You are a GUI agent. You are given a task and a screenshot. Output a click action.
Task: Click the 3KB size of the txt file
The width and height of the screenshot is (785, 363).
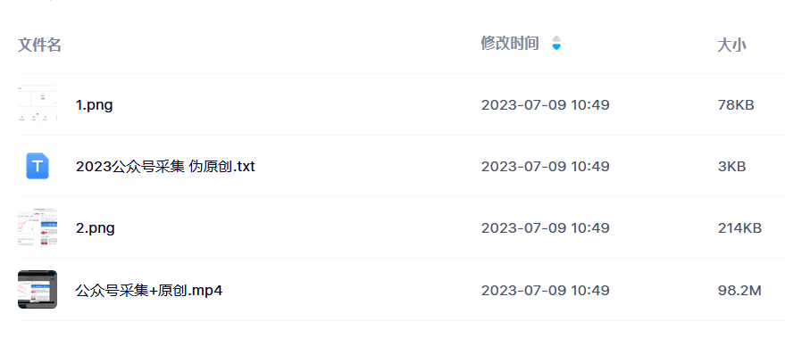coord(731,167)
